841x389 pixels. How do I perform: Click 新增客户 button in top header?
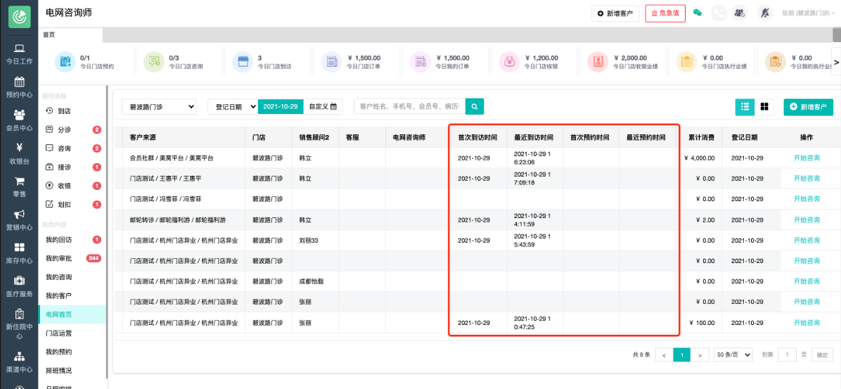615,13
